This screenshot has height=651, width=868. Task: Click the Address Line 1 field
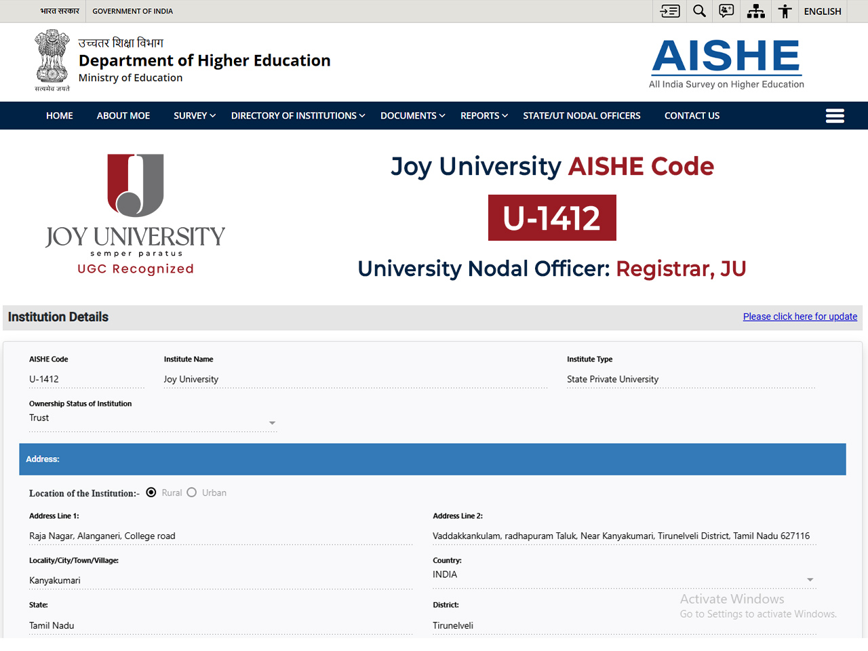tap(220, 536)
